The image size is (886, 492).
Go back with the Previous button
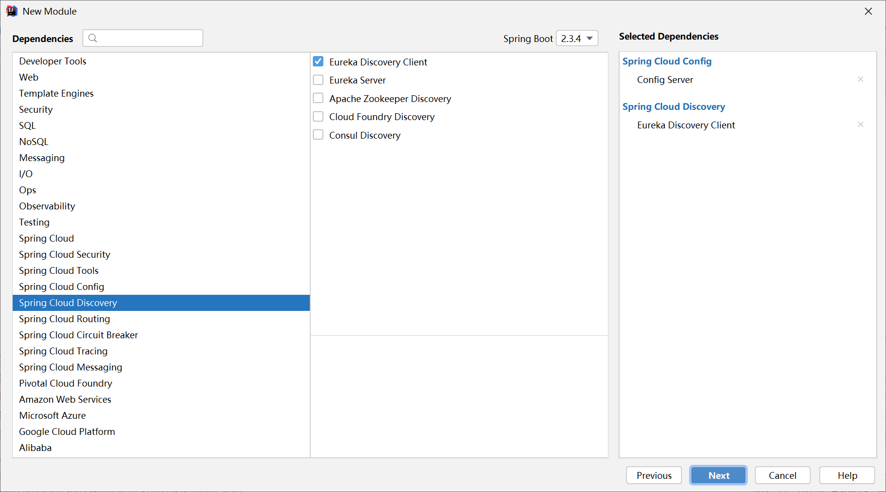pos(654,475)
